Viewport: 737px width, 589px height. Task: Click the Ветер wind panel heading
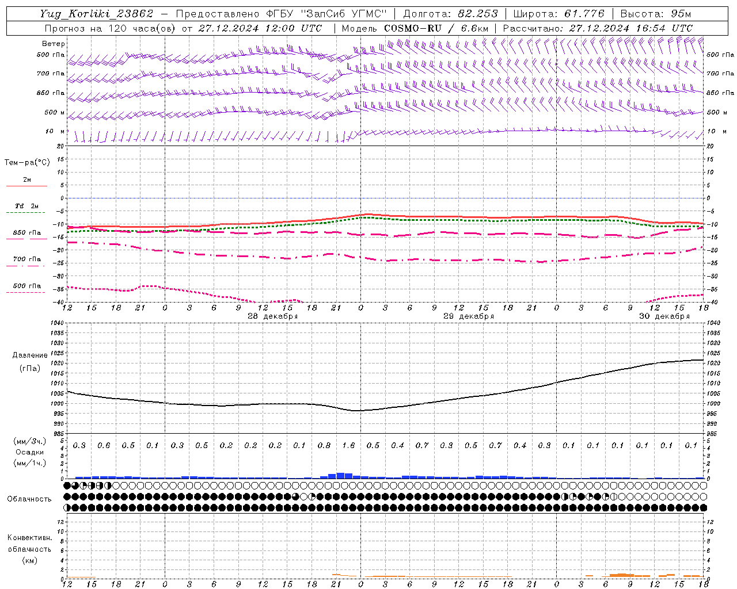pyautogui.click(x=54, y=44)
